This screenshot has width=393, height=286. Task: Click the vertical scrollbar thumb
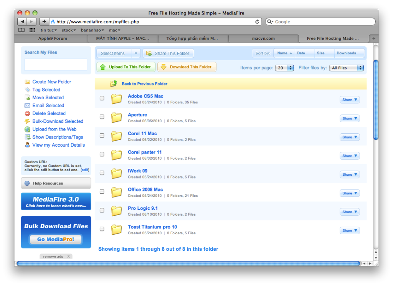pyautogui.click(x=376, y=100)
